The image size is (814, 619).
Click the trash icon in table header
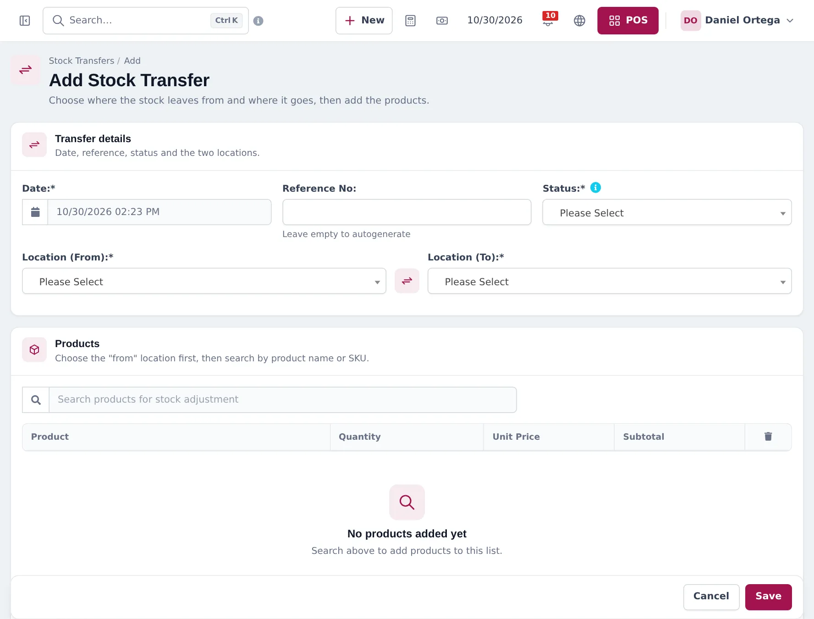(768, 437)
